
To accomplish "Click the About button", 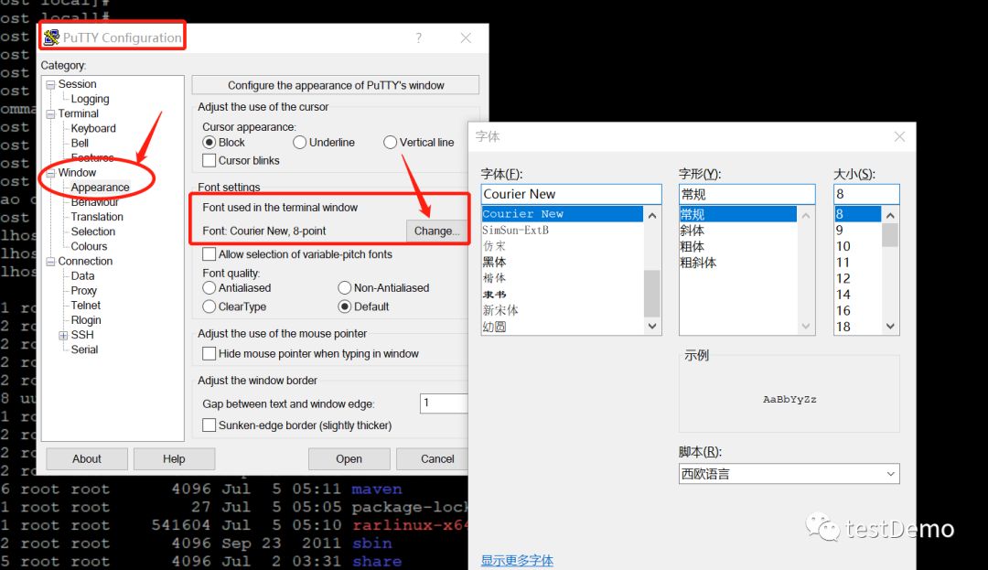I will click(x=86, y=459).
